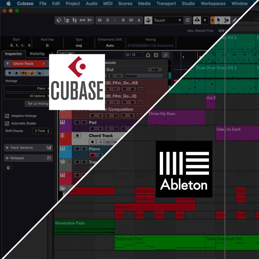Uncheck Adaptive Voicings checkbox
This screenshot has width=259, height=259.
[7, 116]
